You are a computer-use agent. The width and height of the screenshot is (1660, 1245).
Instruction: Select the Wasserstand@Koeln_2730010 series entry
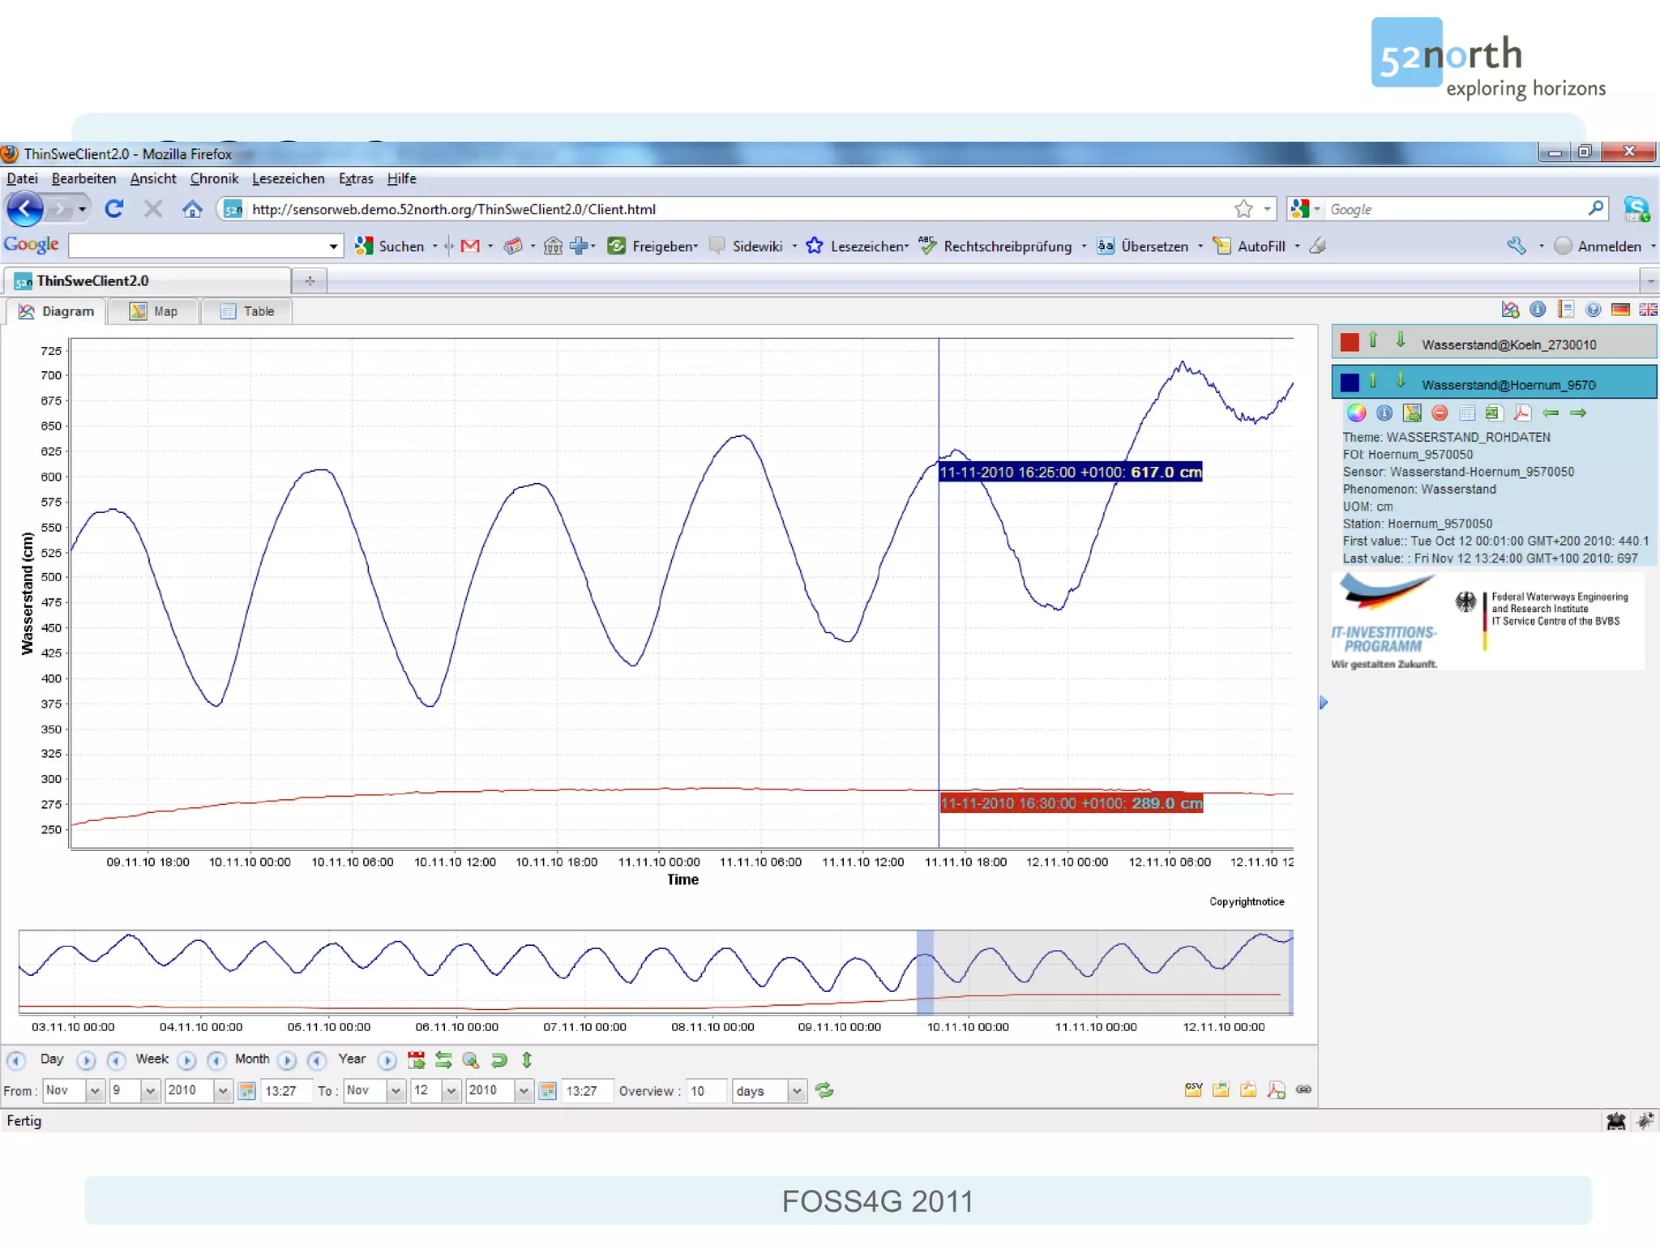(1508, 344)
